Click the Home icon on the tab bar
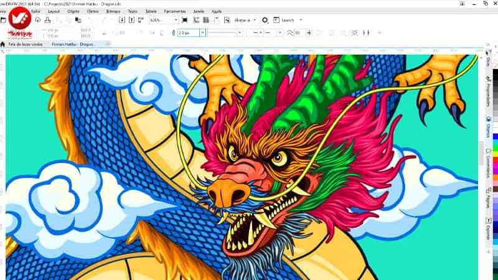This screenshot has width=498, height=280. point(2,44)
